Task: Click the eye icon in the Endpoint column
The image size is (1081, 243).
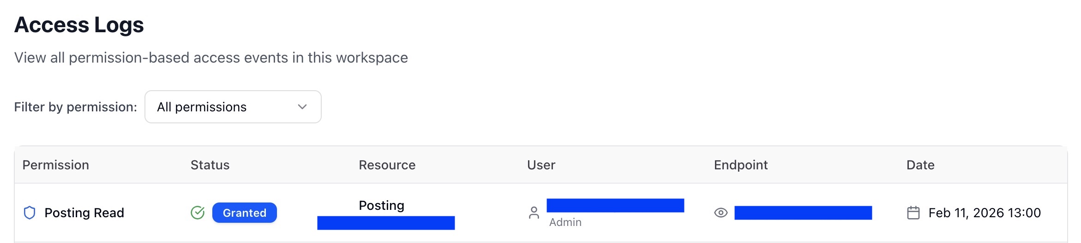Action: pos(721,213)
